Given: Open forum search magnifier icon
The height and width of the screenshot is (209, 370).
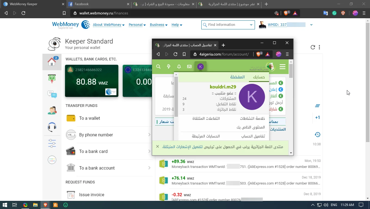Looking at the screenshot, I should tap(158, 67).
